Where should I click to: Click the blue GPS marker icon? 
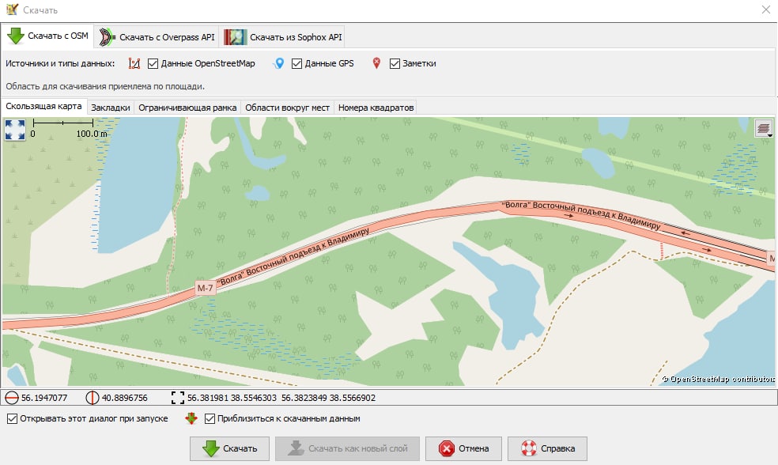pos(279,63)
